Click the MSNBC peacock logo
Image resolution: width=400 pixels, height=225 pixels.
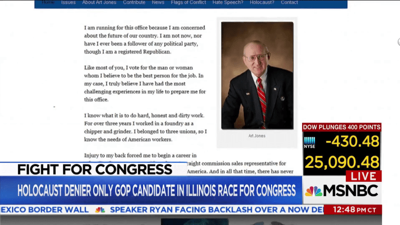[x=314, y=191]
